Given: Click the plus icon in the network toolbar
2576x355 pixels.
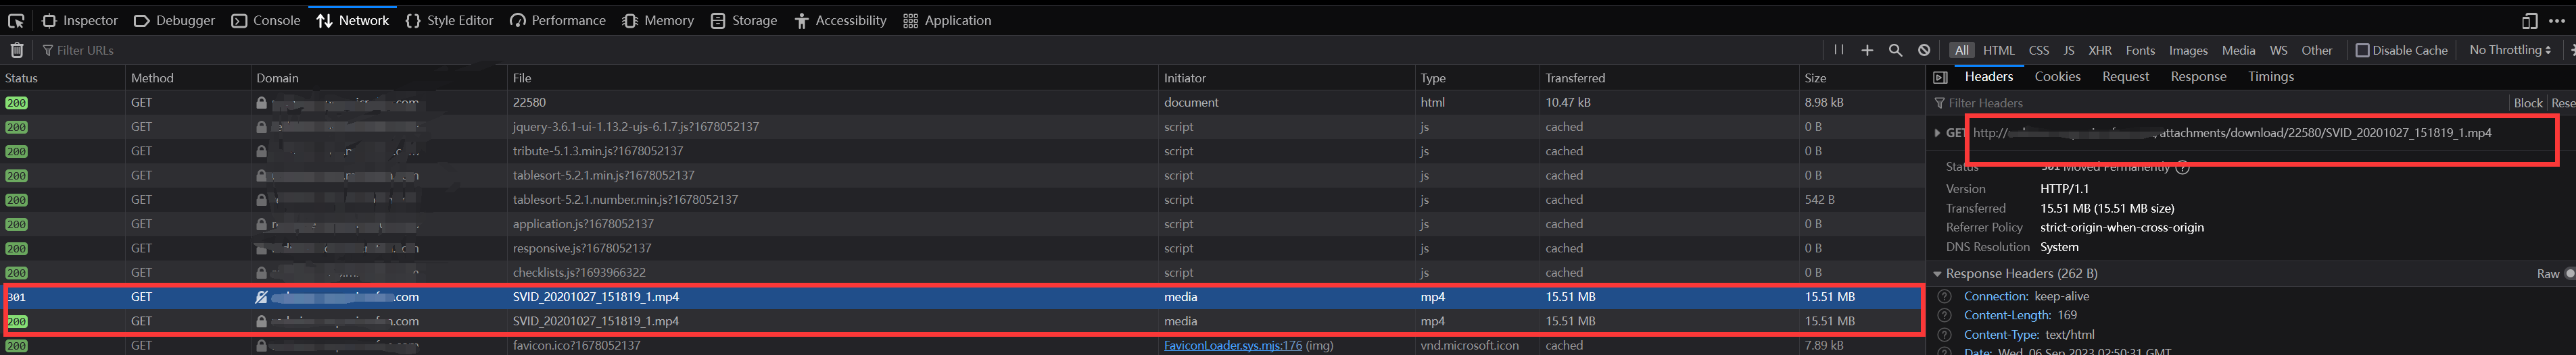Looking at the screenshot, I should click(1867, 50).
